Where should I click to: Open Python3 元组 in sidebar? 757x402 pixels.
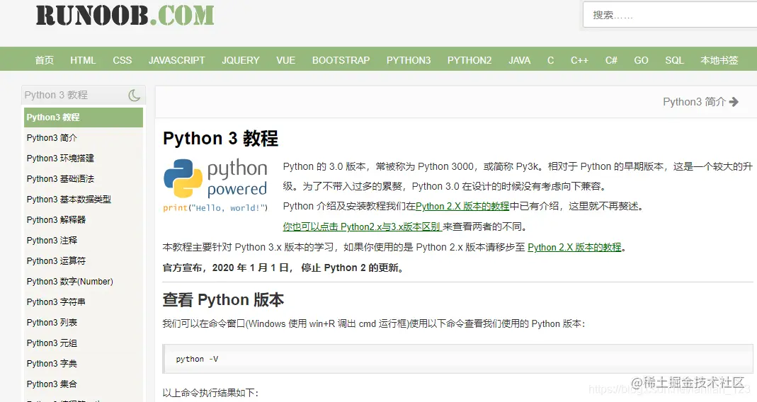[52, 343]
